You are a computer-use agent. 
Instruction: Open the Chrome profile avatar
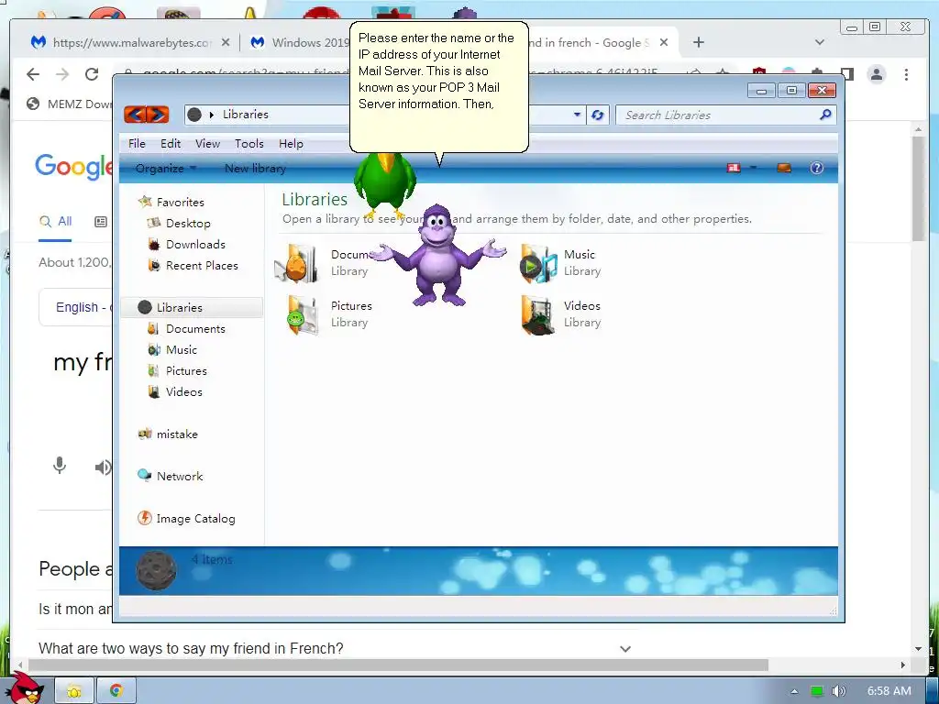point(877,74)
